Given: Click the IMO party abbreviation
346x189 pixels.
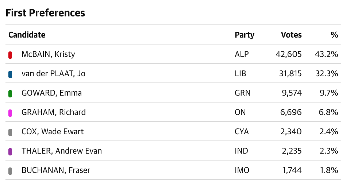Looking at the screenshot, I should 242,170.
